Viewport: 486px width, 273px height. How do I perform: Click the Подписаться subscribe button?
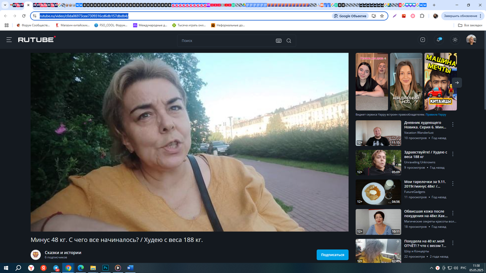(332, 255)
